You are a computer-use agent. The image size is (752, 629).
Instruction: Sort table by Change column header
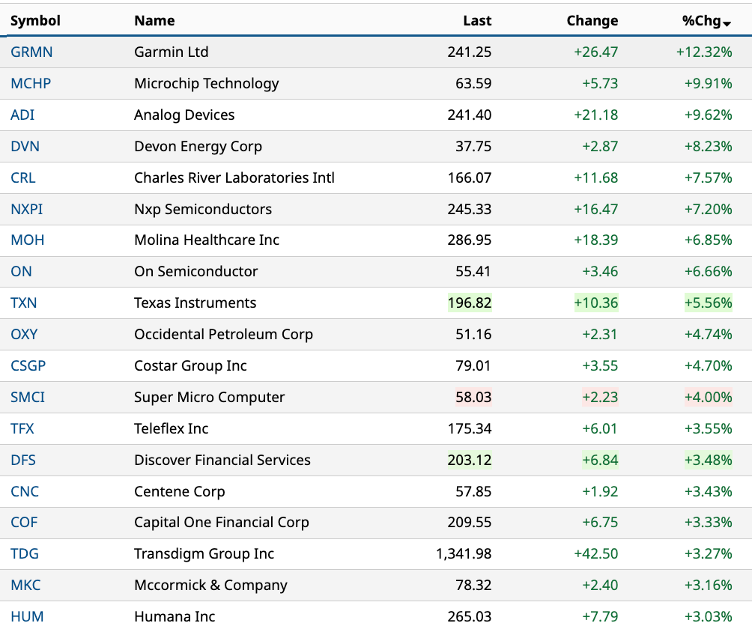(592, 21)
